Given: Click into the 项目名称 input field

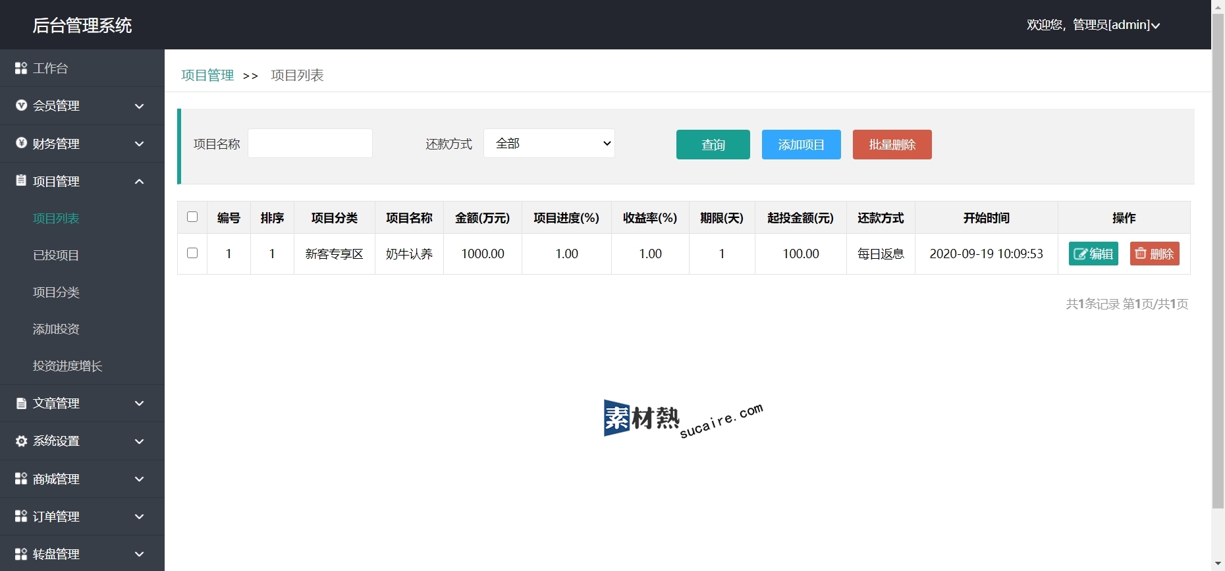Looking at the screenshot, I should point(310,143).
